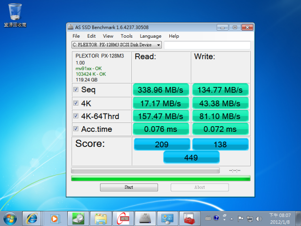Click the 4K write result 43.38 MB/s
301x226 pixels.
[x=220, y=104]
